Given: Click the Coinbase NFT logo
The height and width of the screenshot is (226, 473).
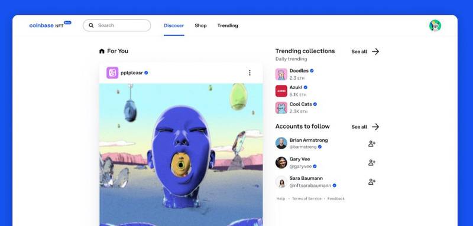Looking at the screenshot, I should point(50,25).
